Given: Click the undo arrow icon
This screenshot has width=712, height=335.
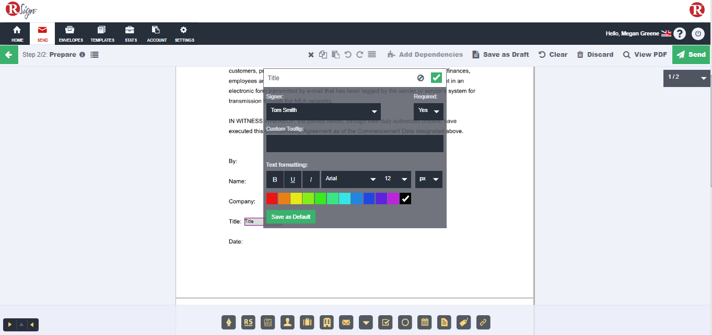Looking at the screenshot, I should [x=348, y=55].
